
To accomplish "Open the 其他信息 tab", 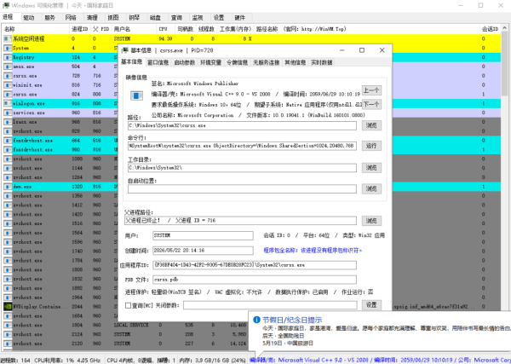I will [295, 62].
